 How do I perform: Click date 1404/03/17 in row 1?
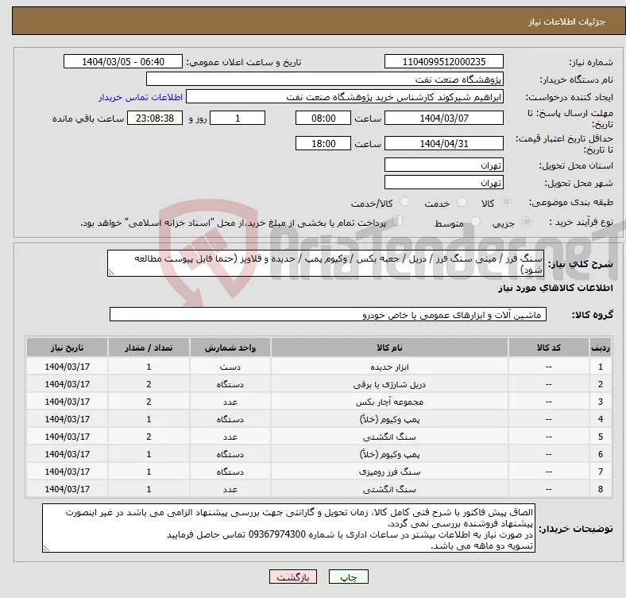(x=67, y=367)
